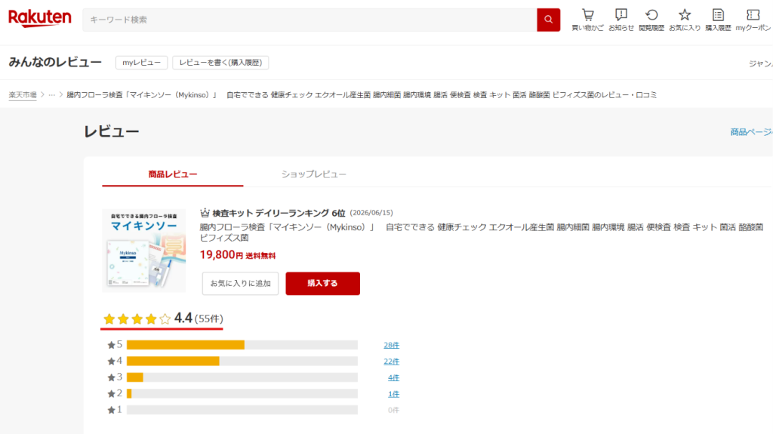Click お気に入りに追加 button
The image size is (773, 434).
tap(240, 284)
